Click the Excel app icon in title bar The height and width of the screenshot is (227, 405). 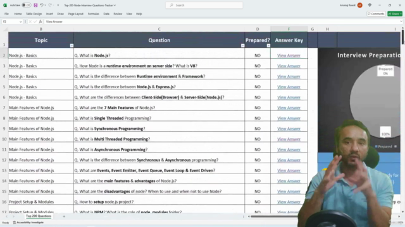[5, 5]
